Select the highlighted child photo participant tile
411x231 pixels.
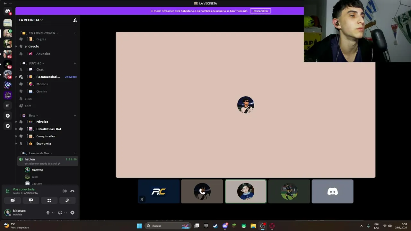click(246, 192)
